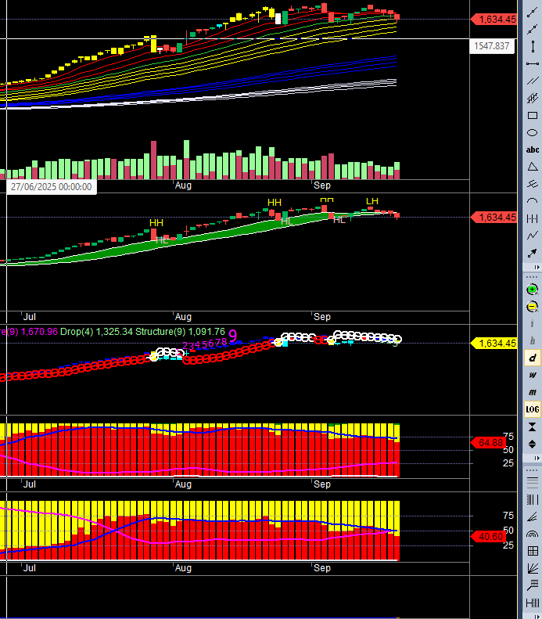
Task: Select the Ray line drawing tool
Action: (532, 30)
